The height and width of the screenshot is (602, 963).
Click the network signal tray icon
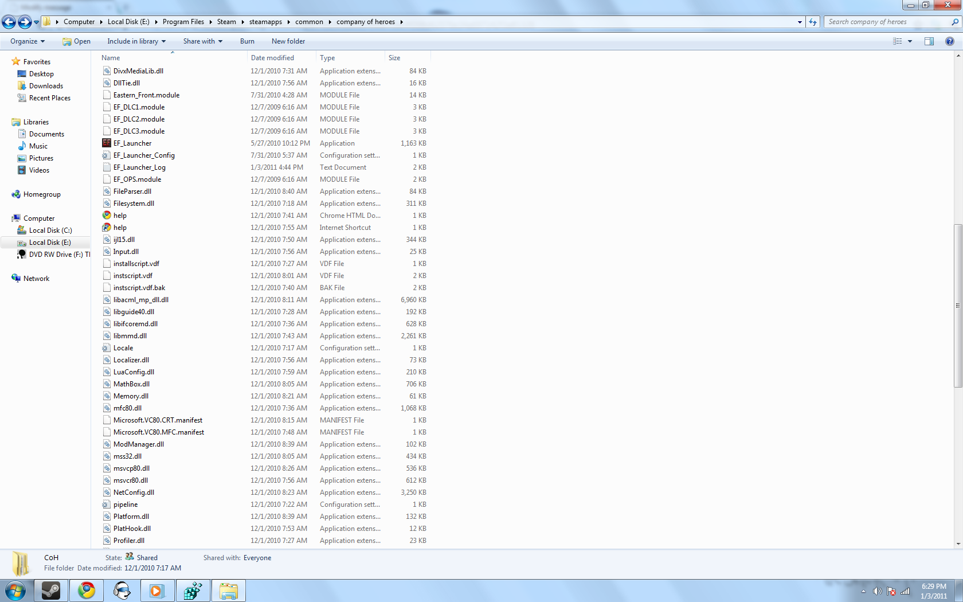(x=906, y=591)
